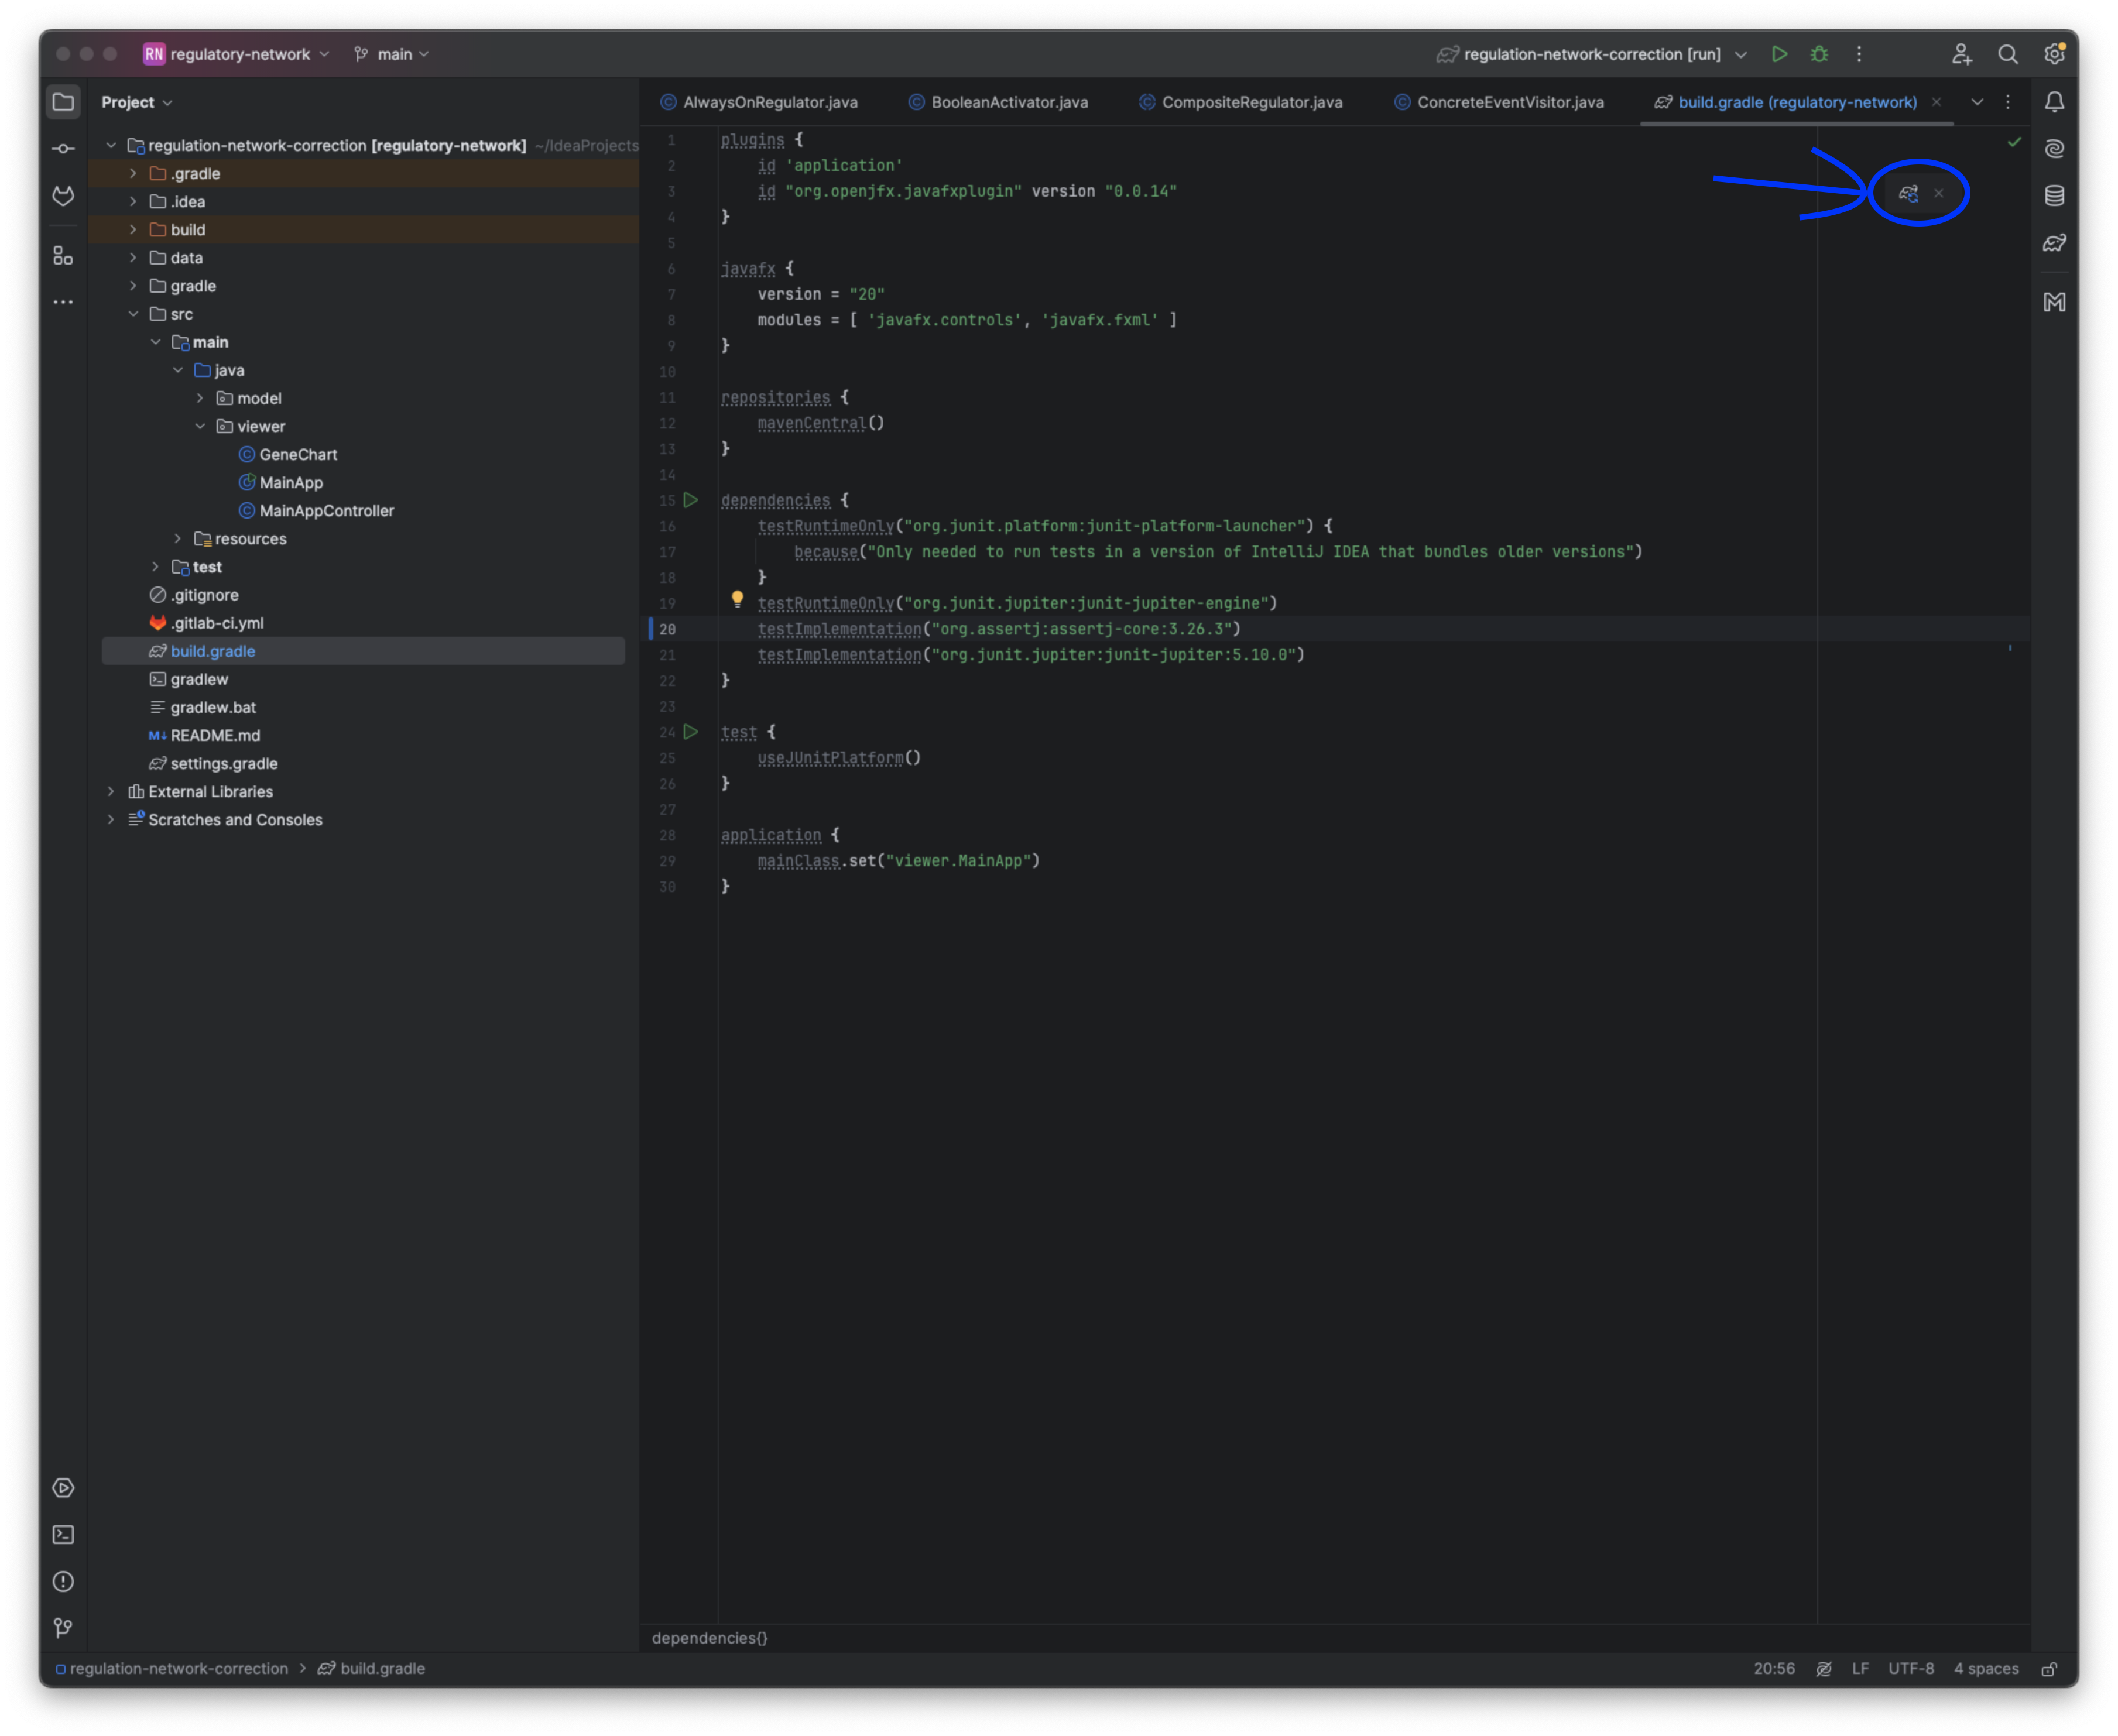Select GeneChart class in tree
The width and height of the screenshot is (2118, 1736).
[x=298, y=454]
